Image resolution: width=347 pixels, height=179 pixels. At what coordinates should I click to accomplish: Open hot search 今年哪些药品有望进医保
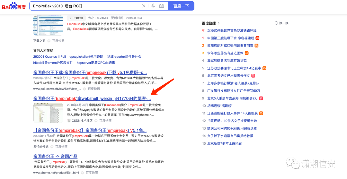click(225, 53)
